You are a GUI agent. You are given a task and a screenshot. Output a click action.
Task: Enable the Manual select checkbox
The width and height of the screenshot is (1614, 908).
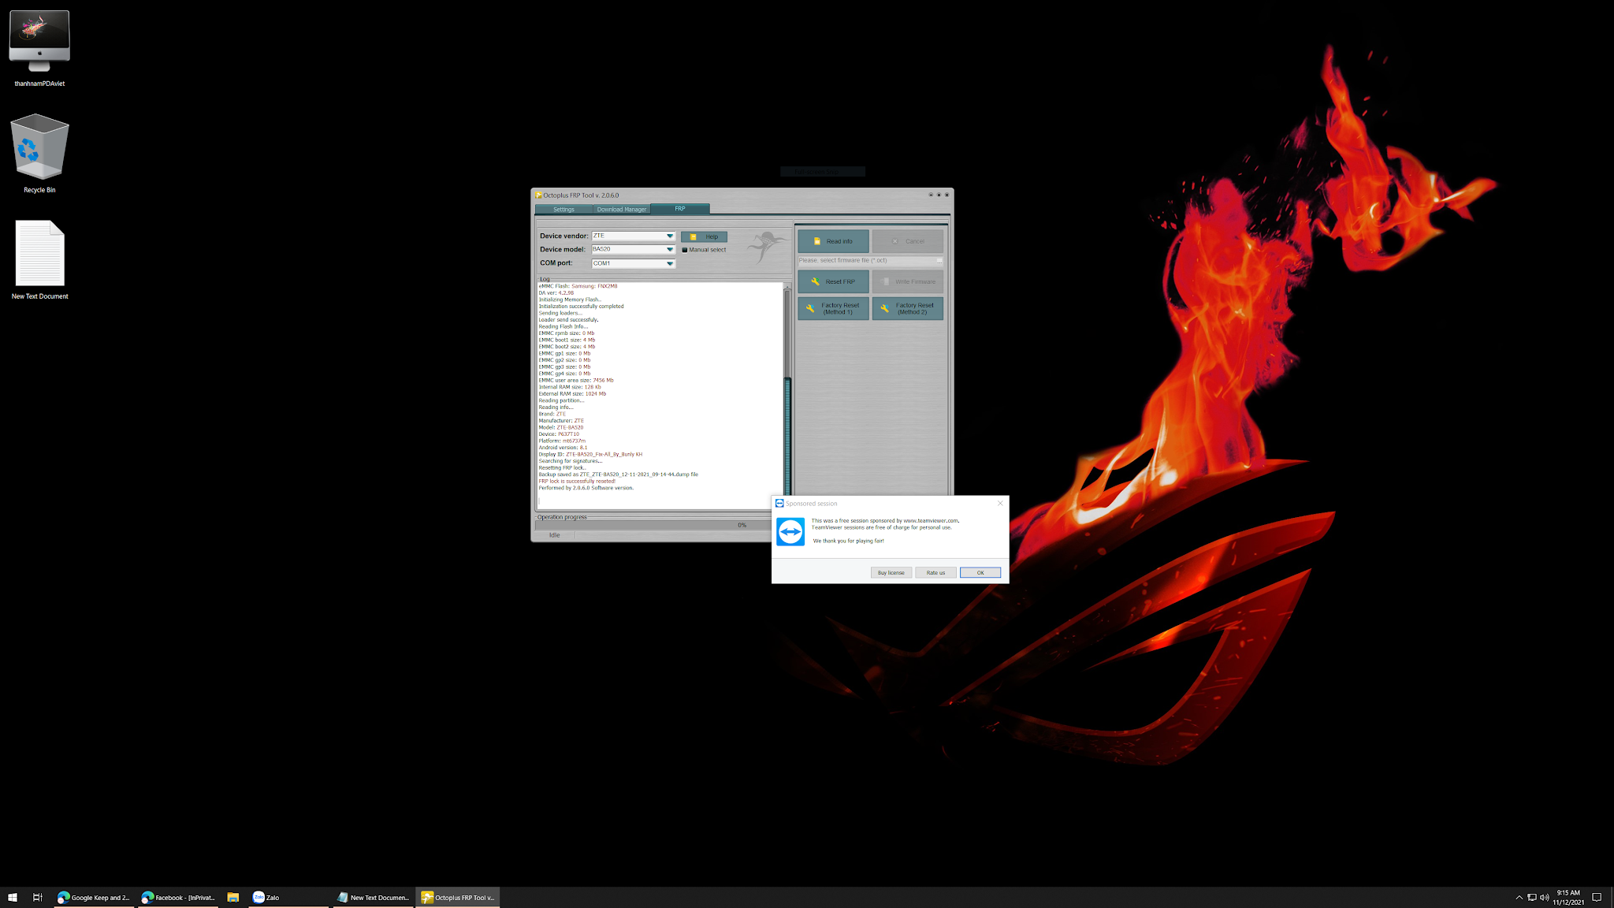pyautogui.click(x=685, y=250)
